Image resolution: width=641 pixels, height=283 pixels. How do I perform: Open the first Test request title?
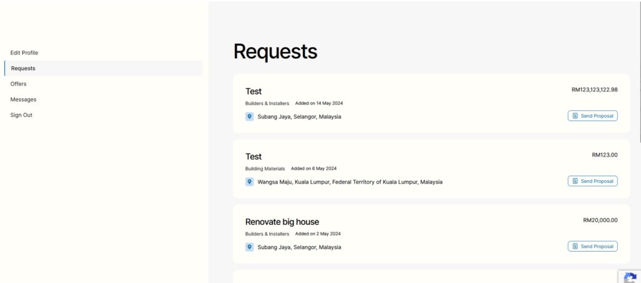coord(254,91)
